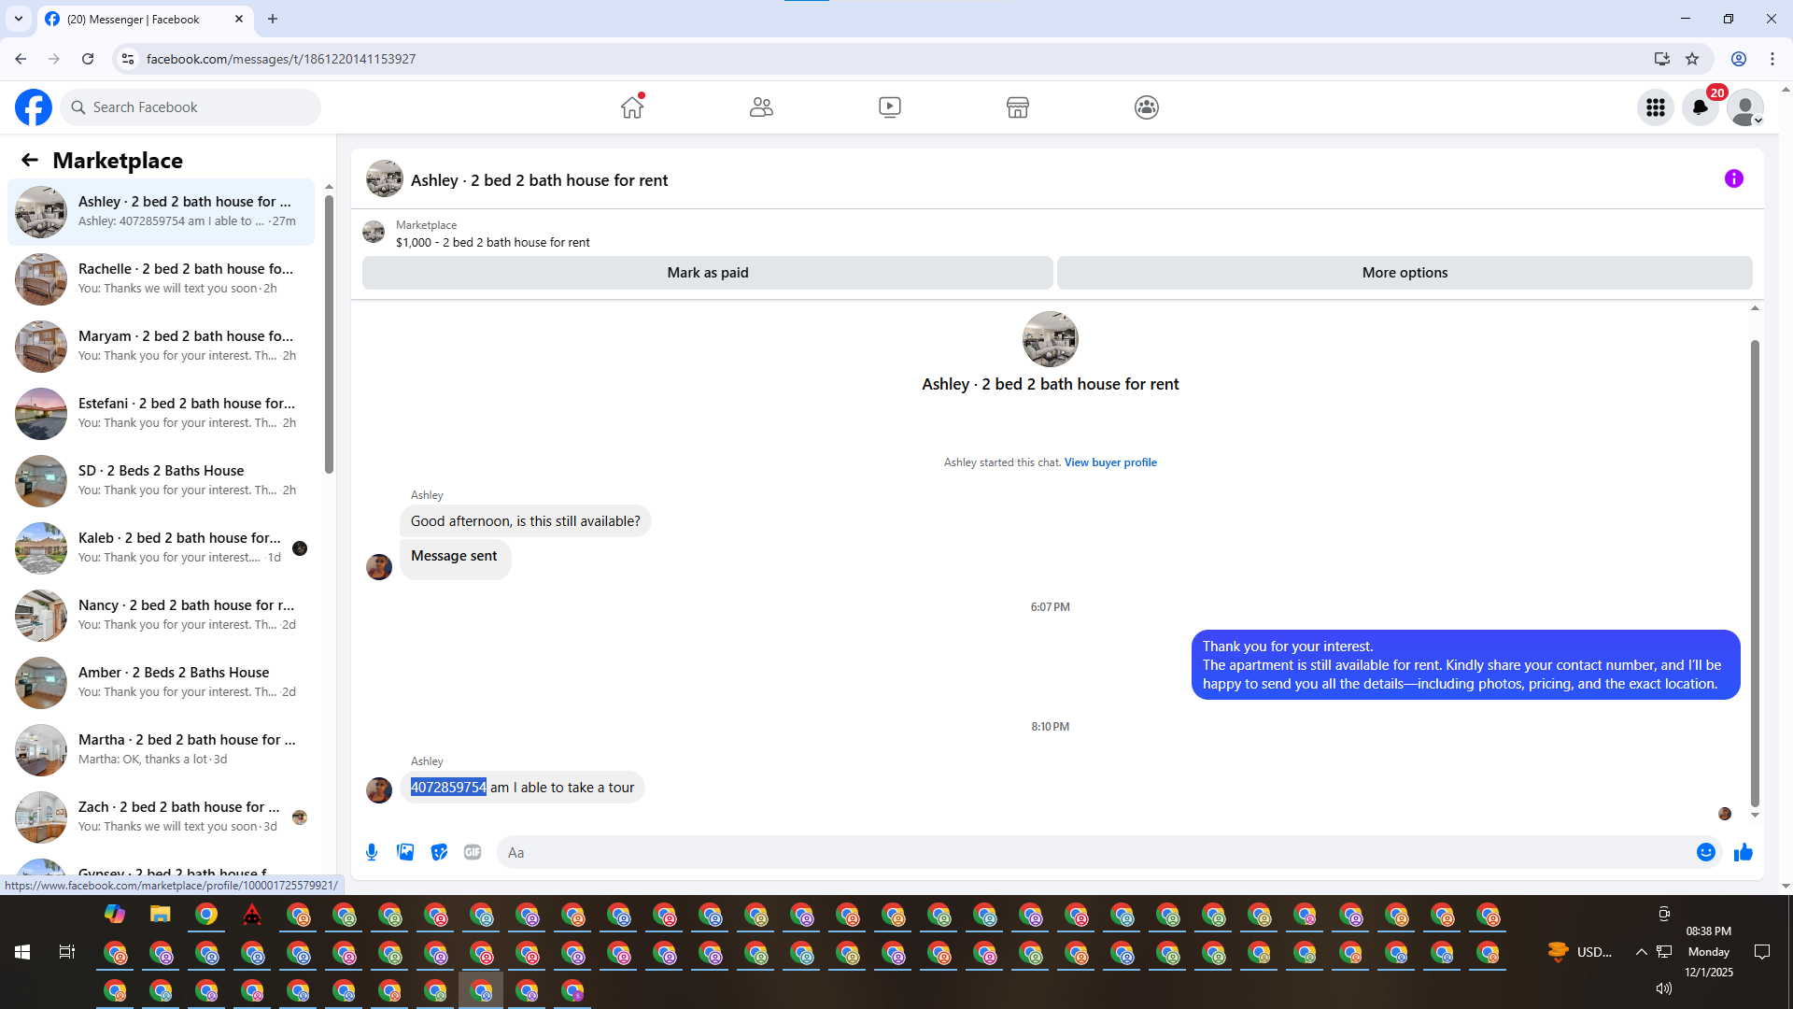
Task: Choose a sticker from the sticker icon
Action: click(x=439, y=853)
